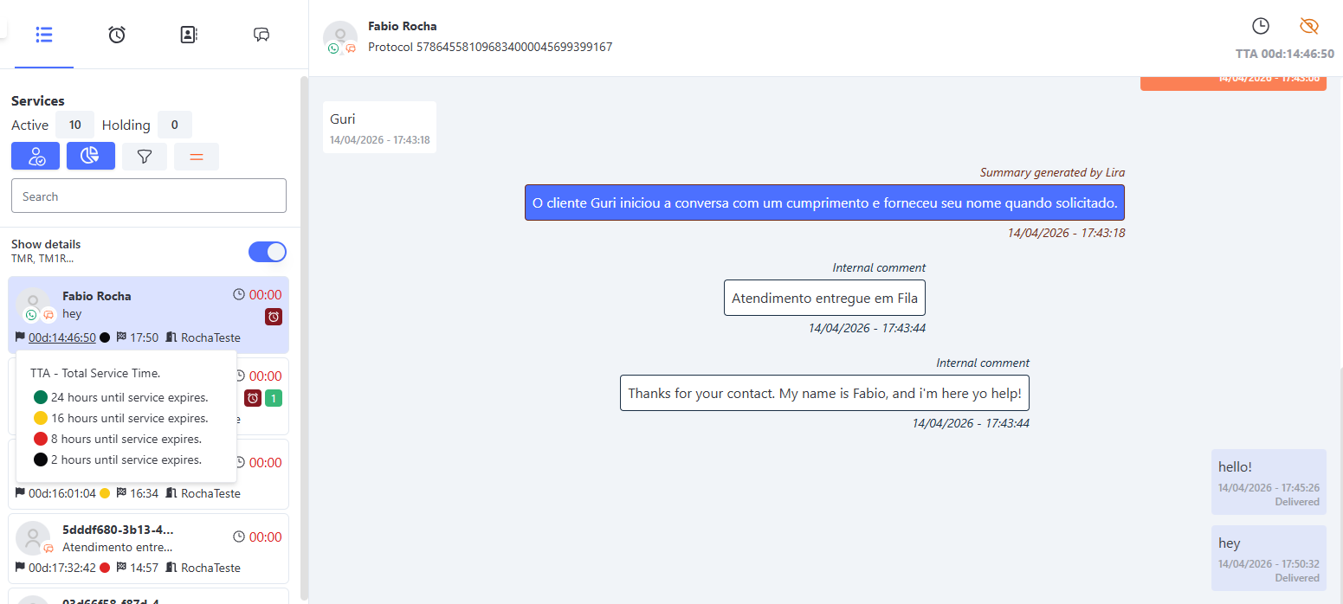
Task: Click RochaTeste on the 16:34 card
Action: 210,493
